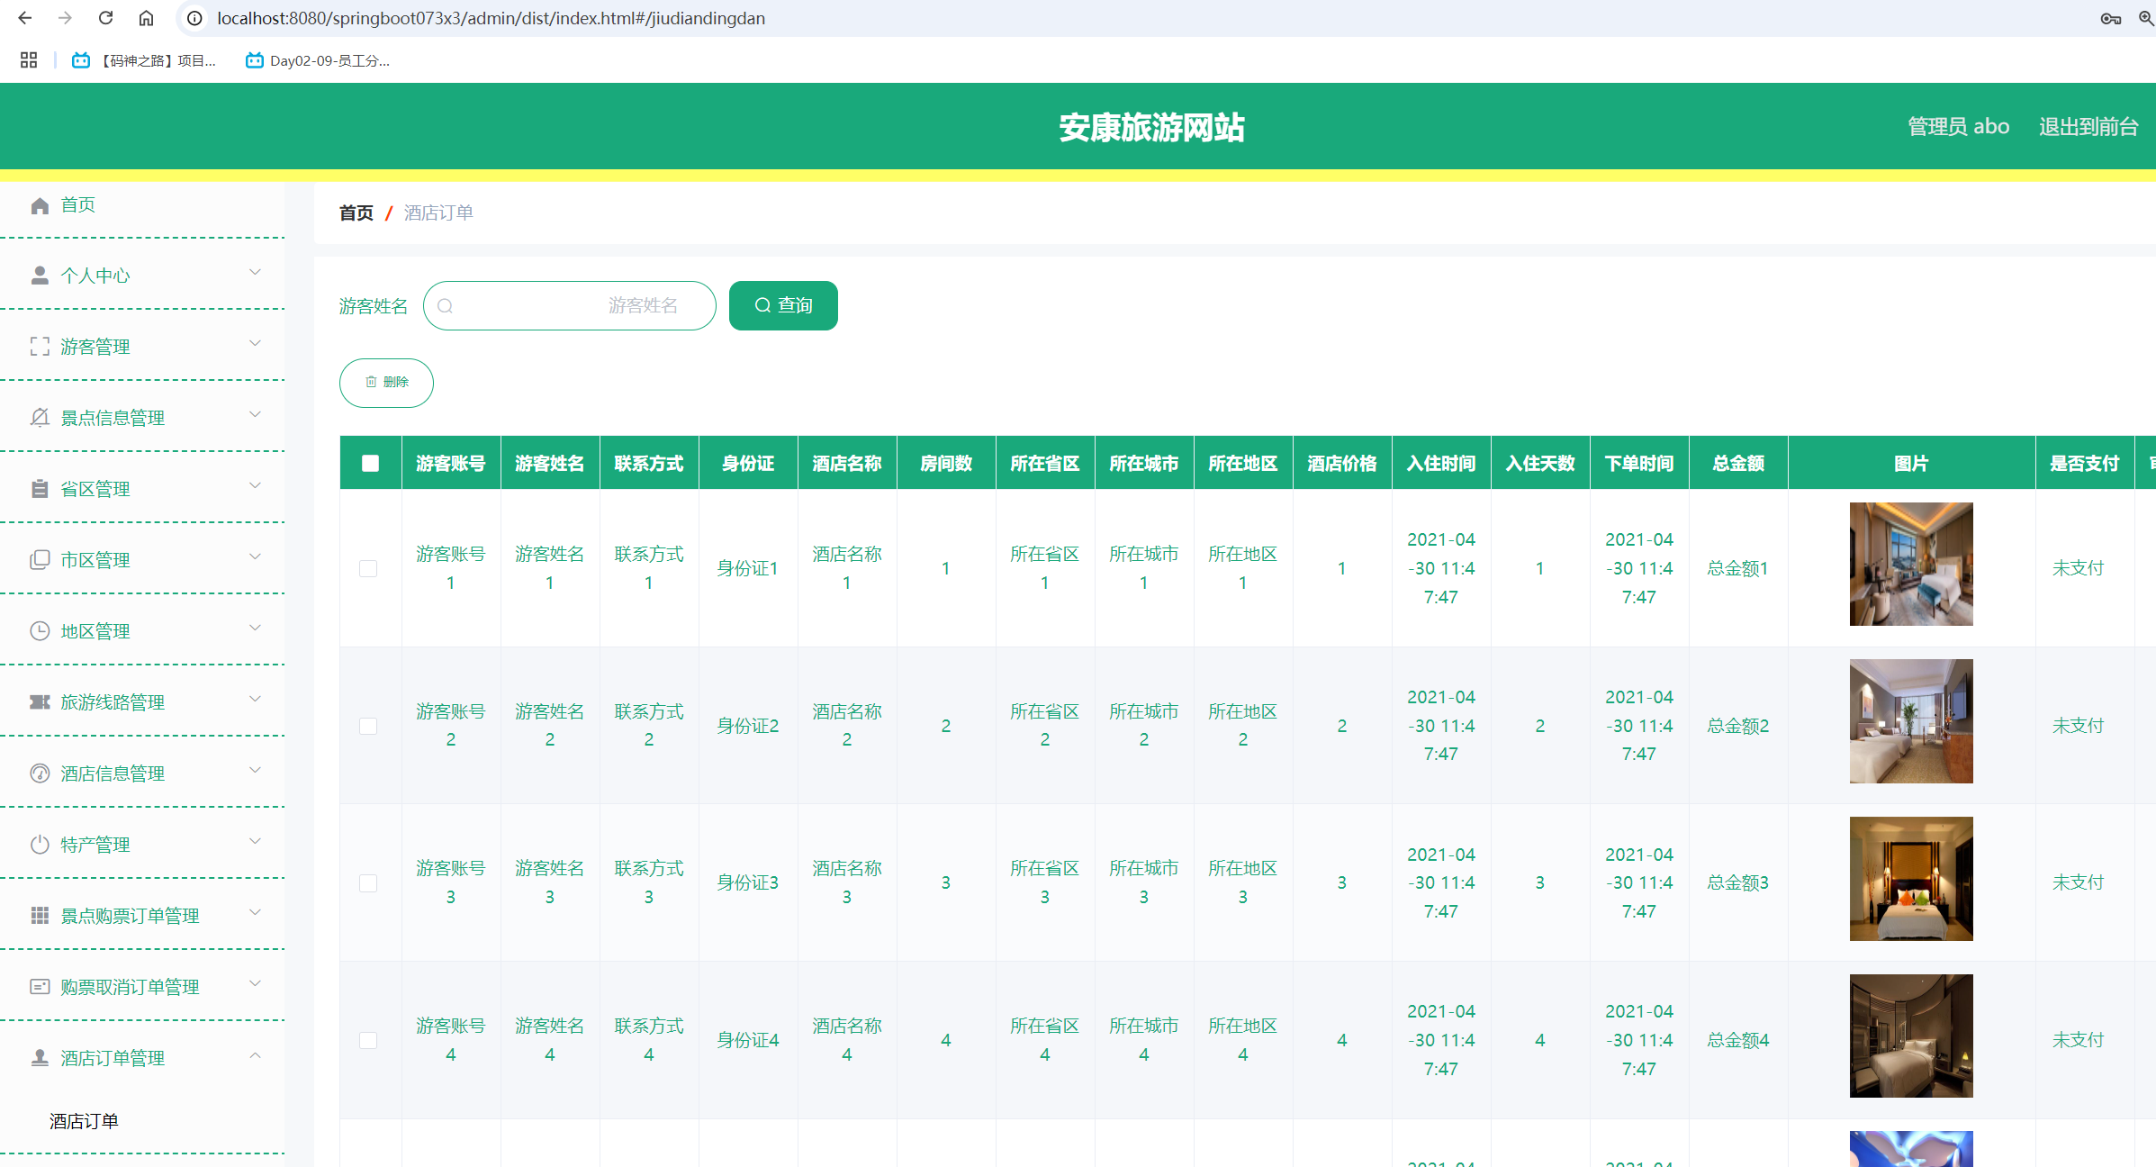2156x1167 pixels.
Task: Expand the 酒店信息管理 dropdown arrow
Action: click(x=255, y=770)
